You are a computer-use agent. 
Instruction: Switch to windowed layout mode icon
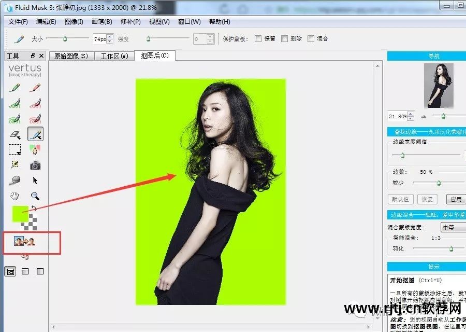point(25,271)
